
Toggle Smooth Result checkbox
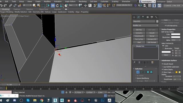(x=162, y=64)
